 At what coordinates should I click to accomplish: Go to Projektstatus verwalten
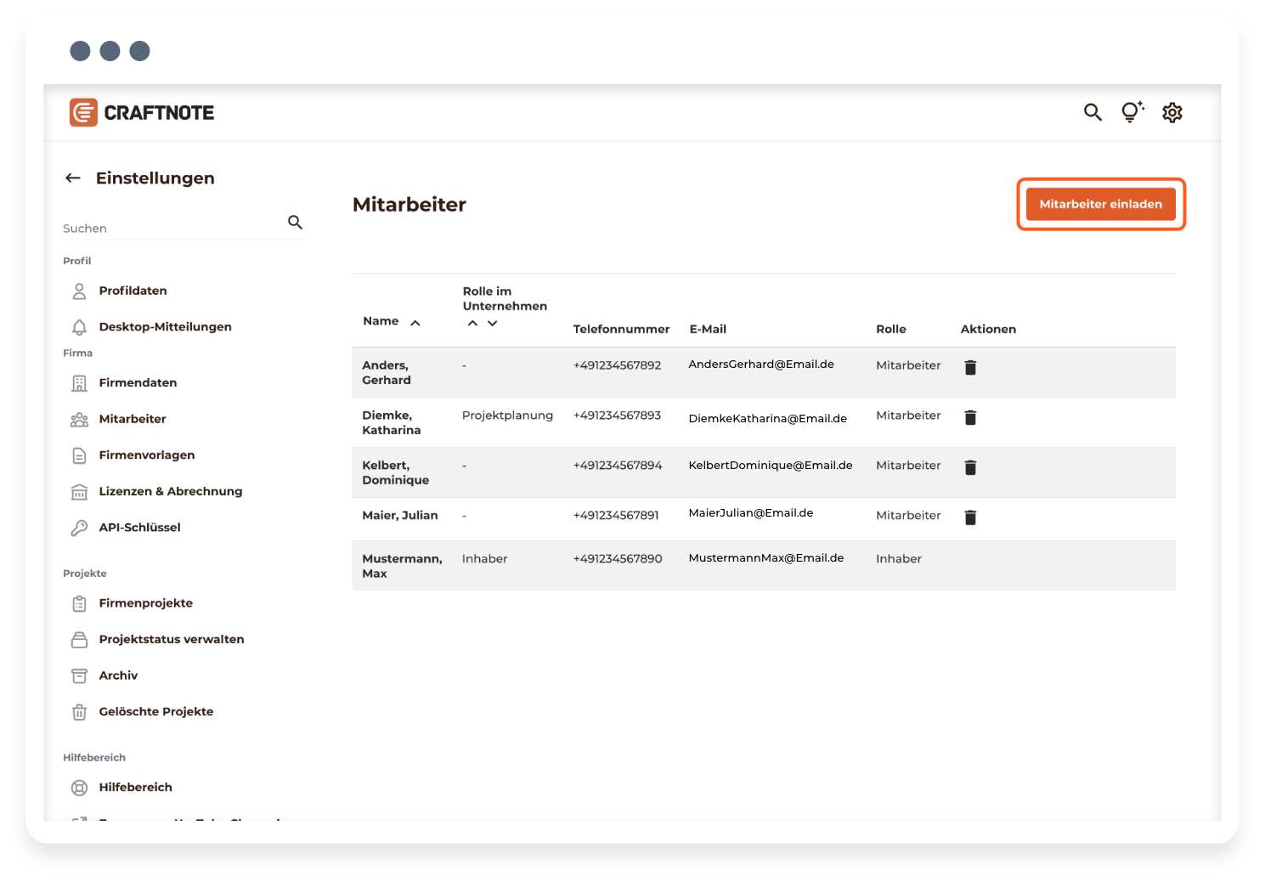click(x=171, y=639)
